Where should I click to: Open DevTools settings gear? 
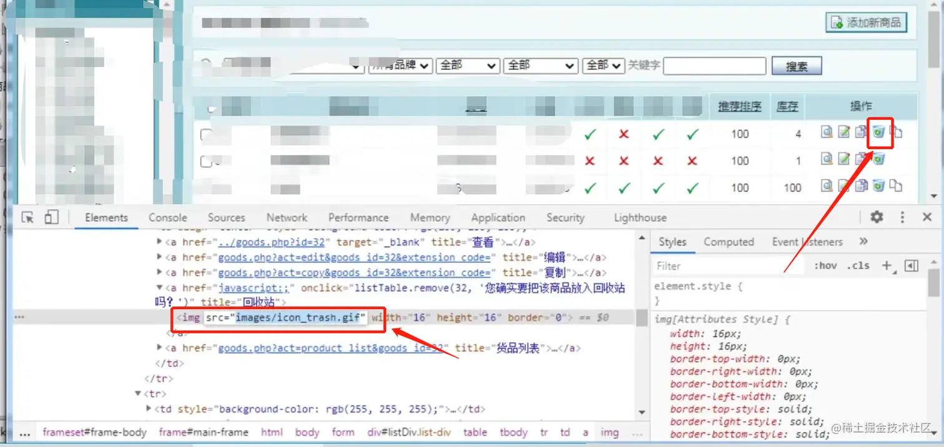tap(877, 217)
